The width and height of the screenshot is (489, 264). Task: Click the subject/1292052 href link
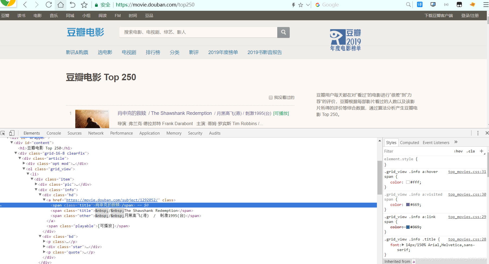112,200
